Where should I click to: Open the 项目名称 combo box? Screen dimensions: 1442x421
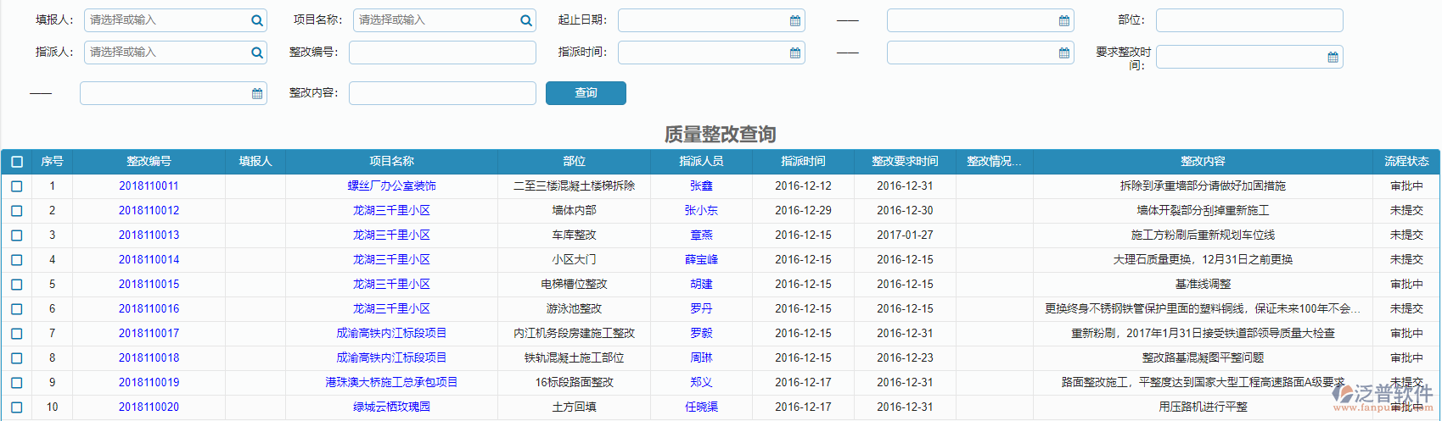[435, 20]
